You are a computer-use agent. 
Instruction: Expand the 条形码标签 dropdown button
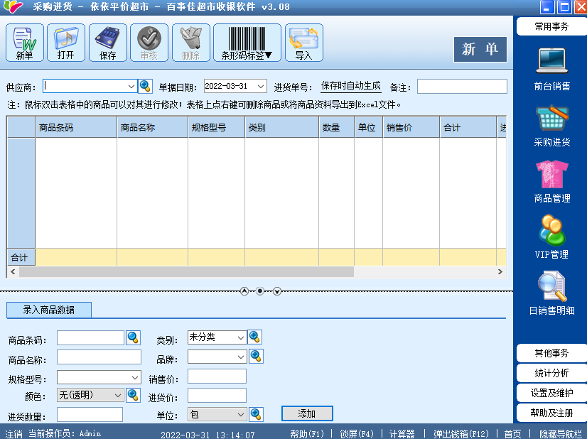pos(247,43)
